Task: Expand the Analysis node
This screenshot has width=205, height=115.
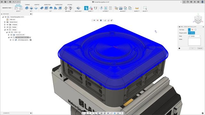Action: [x=5, y=25]
